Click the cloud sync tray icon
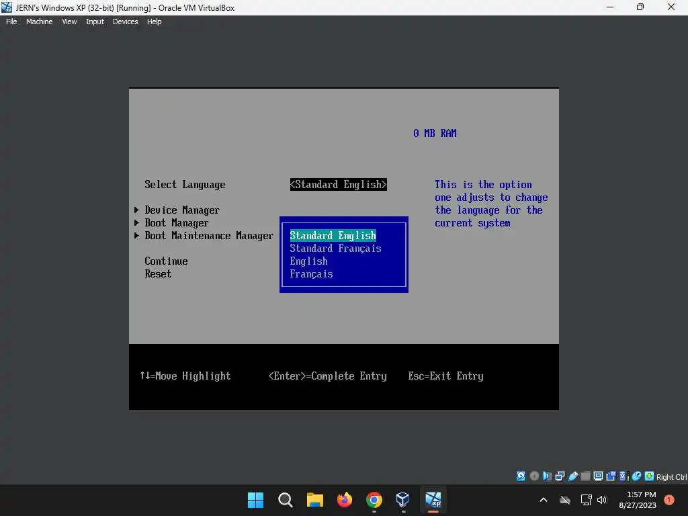The height and width of the screenshot is (516, 688). pyautogui.click(x=565, y=500)
